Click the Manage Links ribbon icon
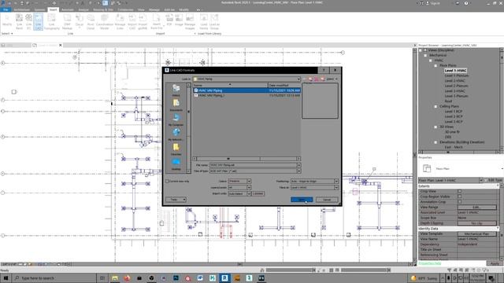Screen dimensions: 504x283 tap(120, 21)
